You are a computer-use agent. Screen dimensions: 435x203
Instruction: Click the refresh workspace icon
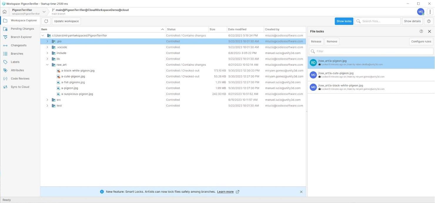click(46, 21)
